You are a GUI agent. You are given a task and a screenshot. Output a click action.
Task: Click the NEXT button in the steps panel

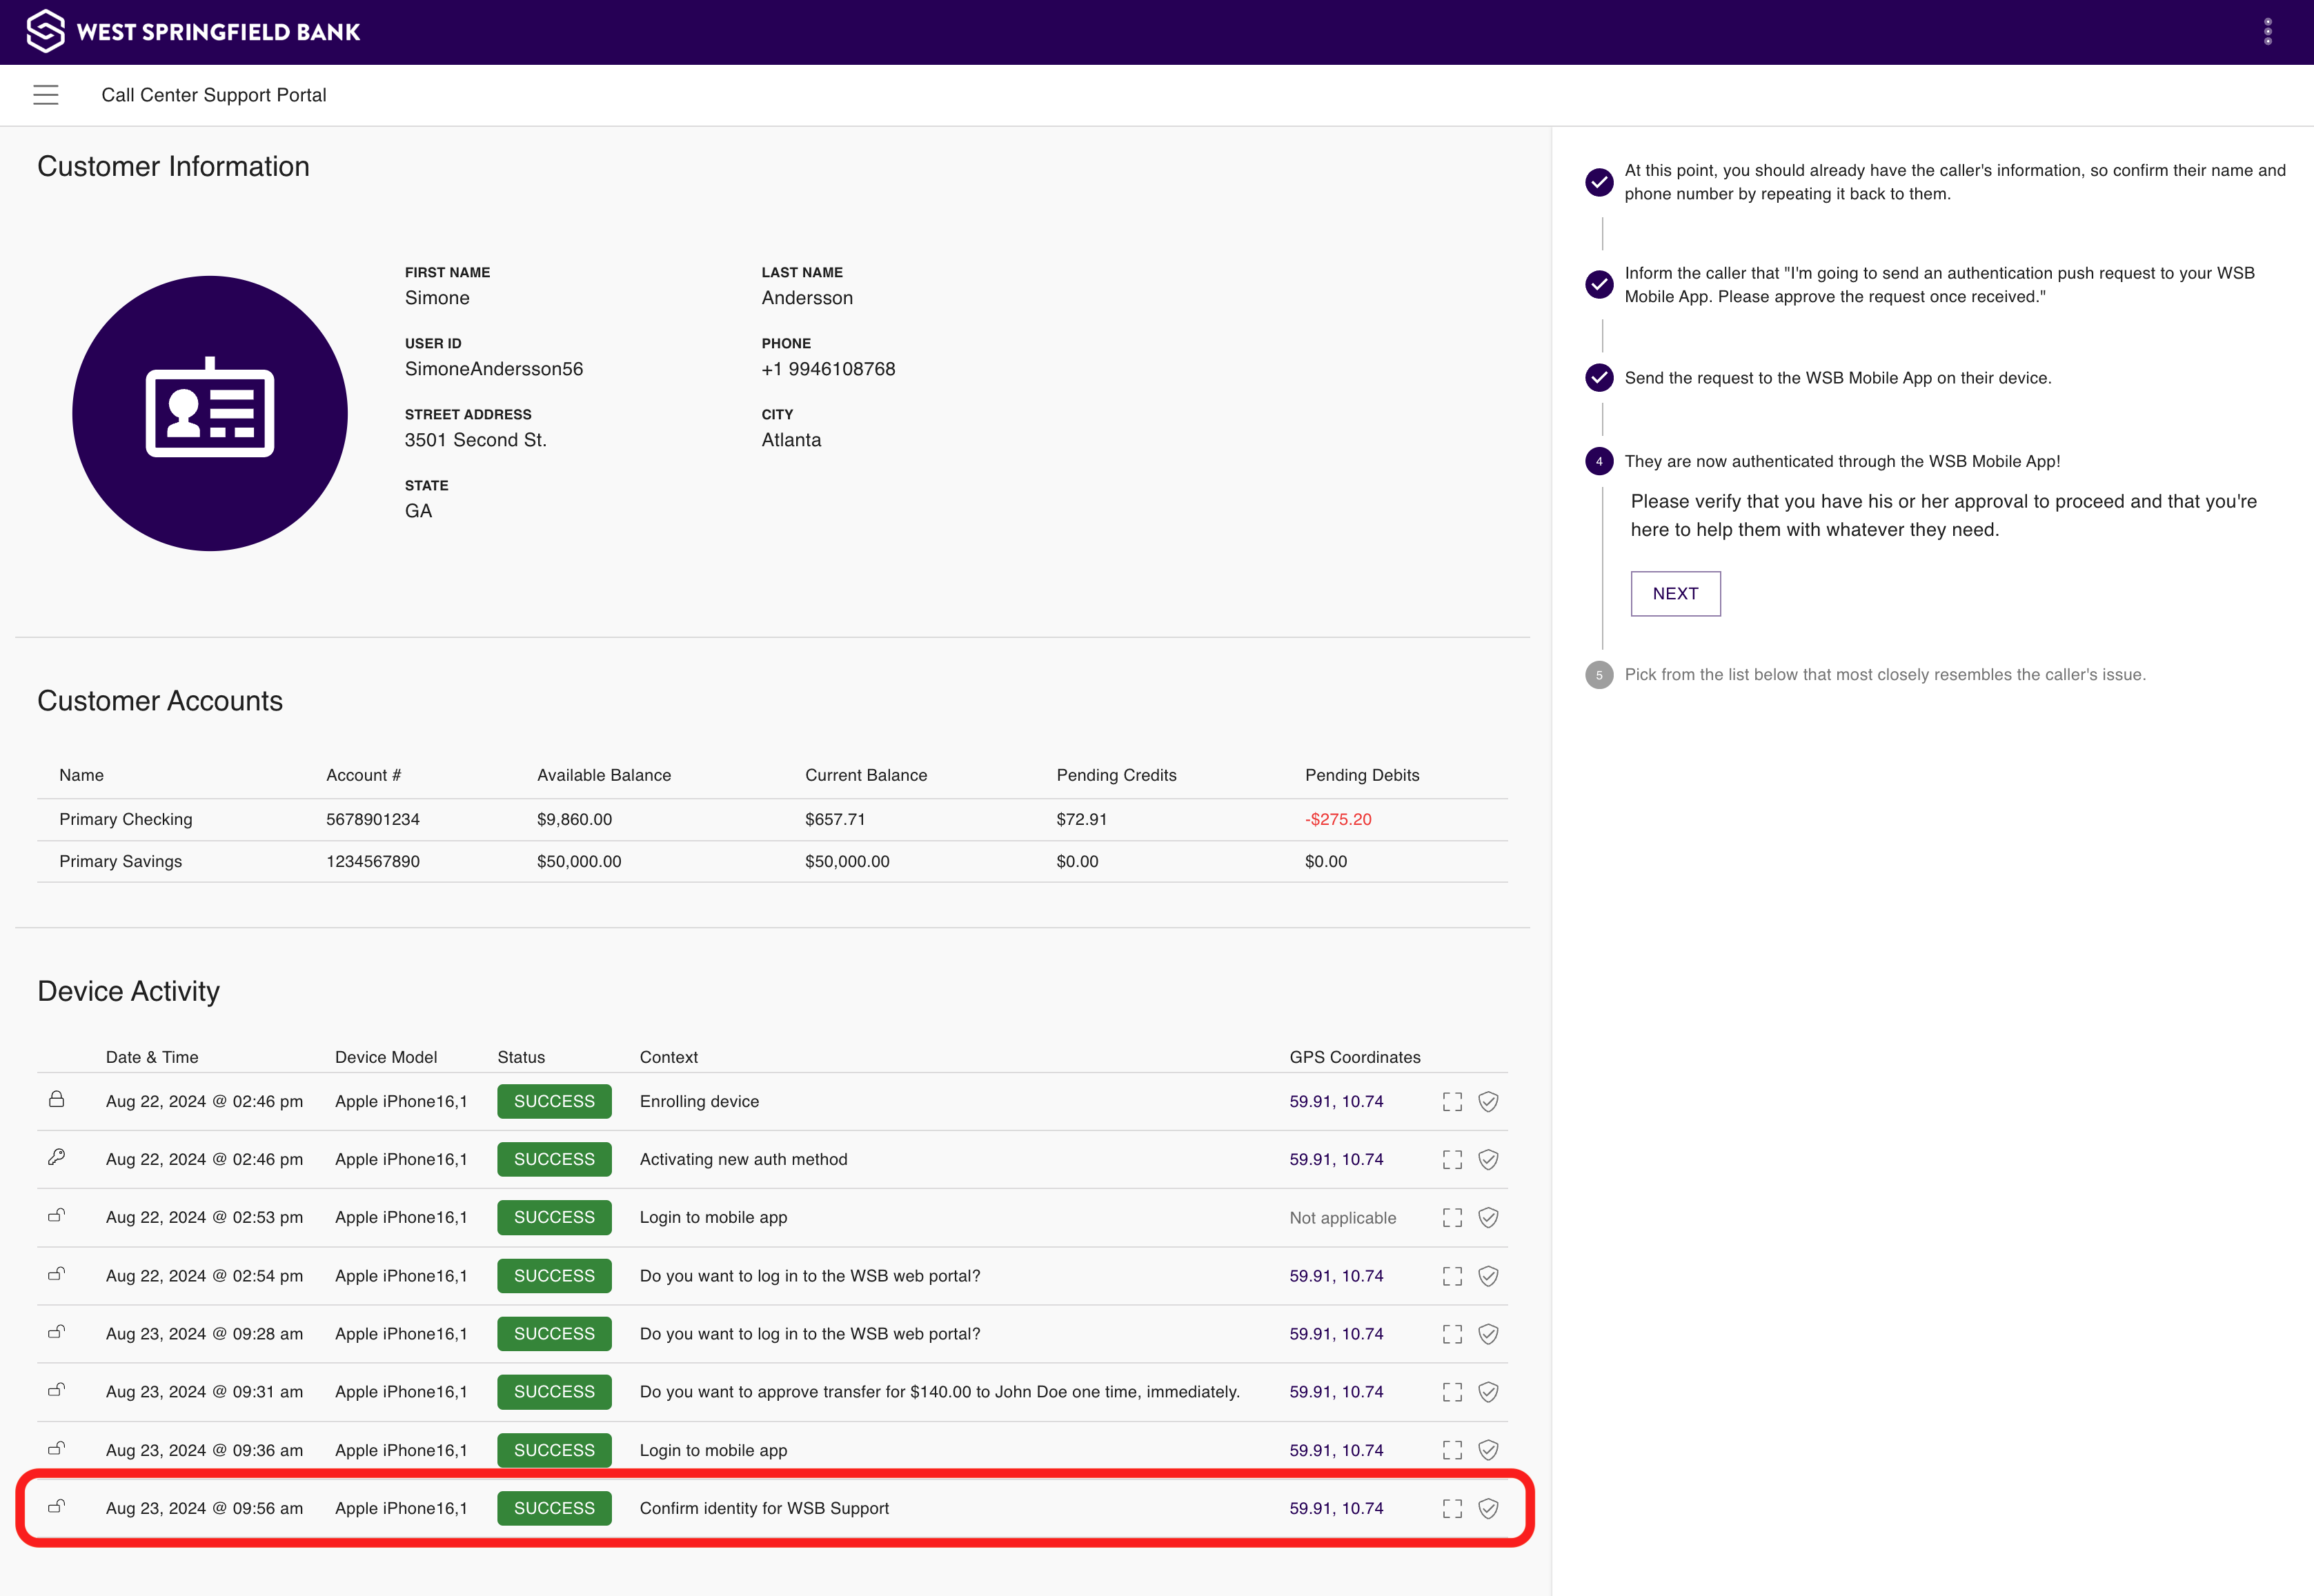[x=1675, y=593]
